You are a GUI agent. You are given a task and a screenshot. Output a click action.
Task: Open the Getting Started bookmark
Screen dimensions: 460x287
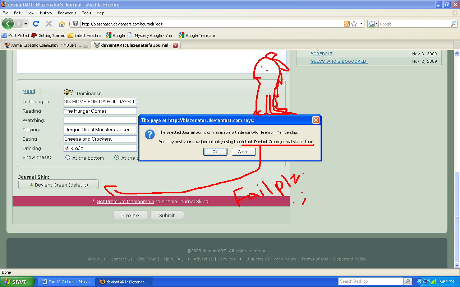[49, 35]
